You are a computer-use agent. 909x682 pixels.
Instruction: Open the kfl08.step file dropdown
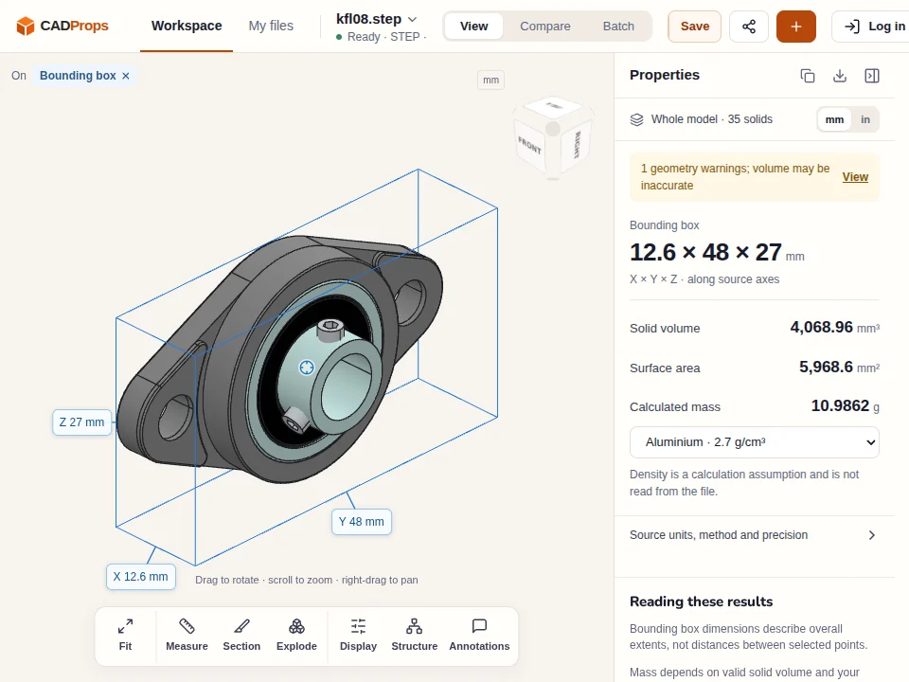pyautogui.click(x=376, y=19)
